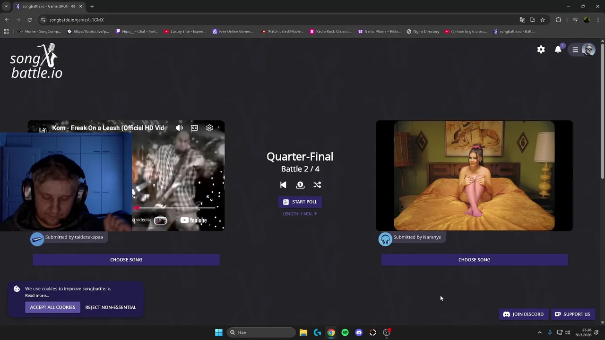The height and width of the screenshot is (340, 605).
Task: Start the poll
Action: [x=300, y=202]
